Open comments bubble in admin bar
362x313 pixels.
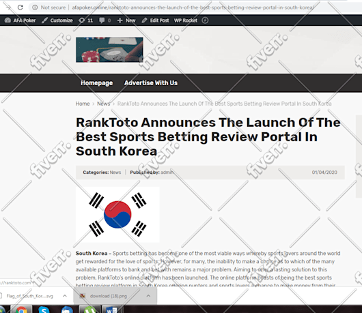point(105,20)
